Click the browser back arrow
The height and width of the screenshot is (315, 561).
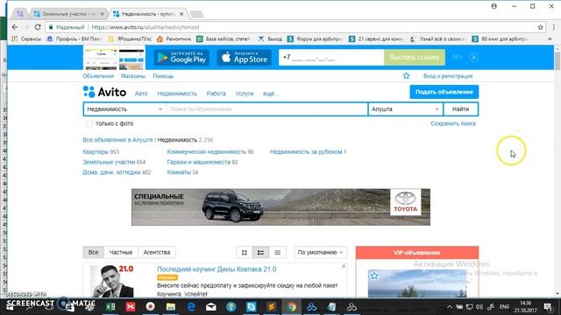coord(15,27)
